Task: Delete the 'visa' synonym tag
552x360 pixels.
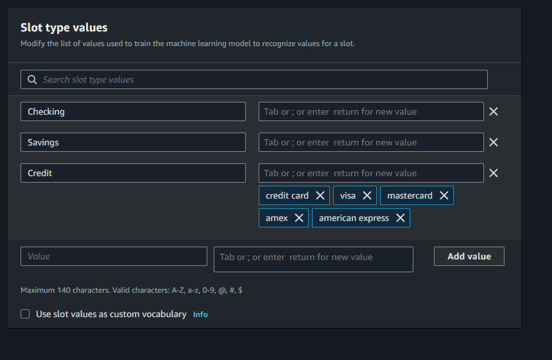Action: (x=367, y=195)
